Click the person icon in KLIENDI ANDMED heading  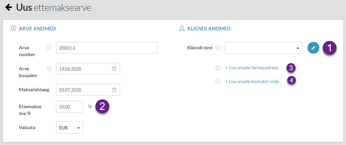pos(182,28)
